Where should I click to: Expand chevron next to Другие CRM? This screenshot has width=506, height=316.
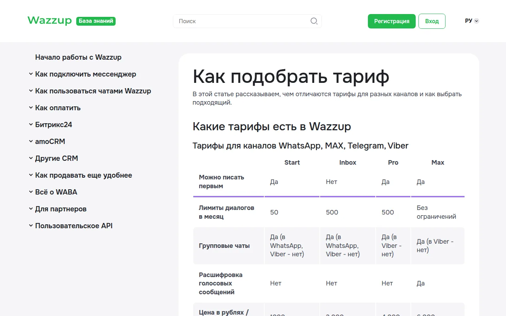[x=31, y=158]
